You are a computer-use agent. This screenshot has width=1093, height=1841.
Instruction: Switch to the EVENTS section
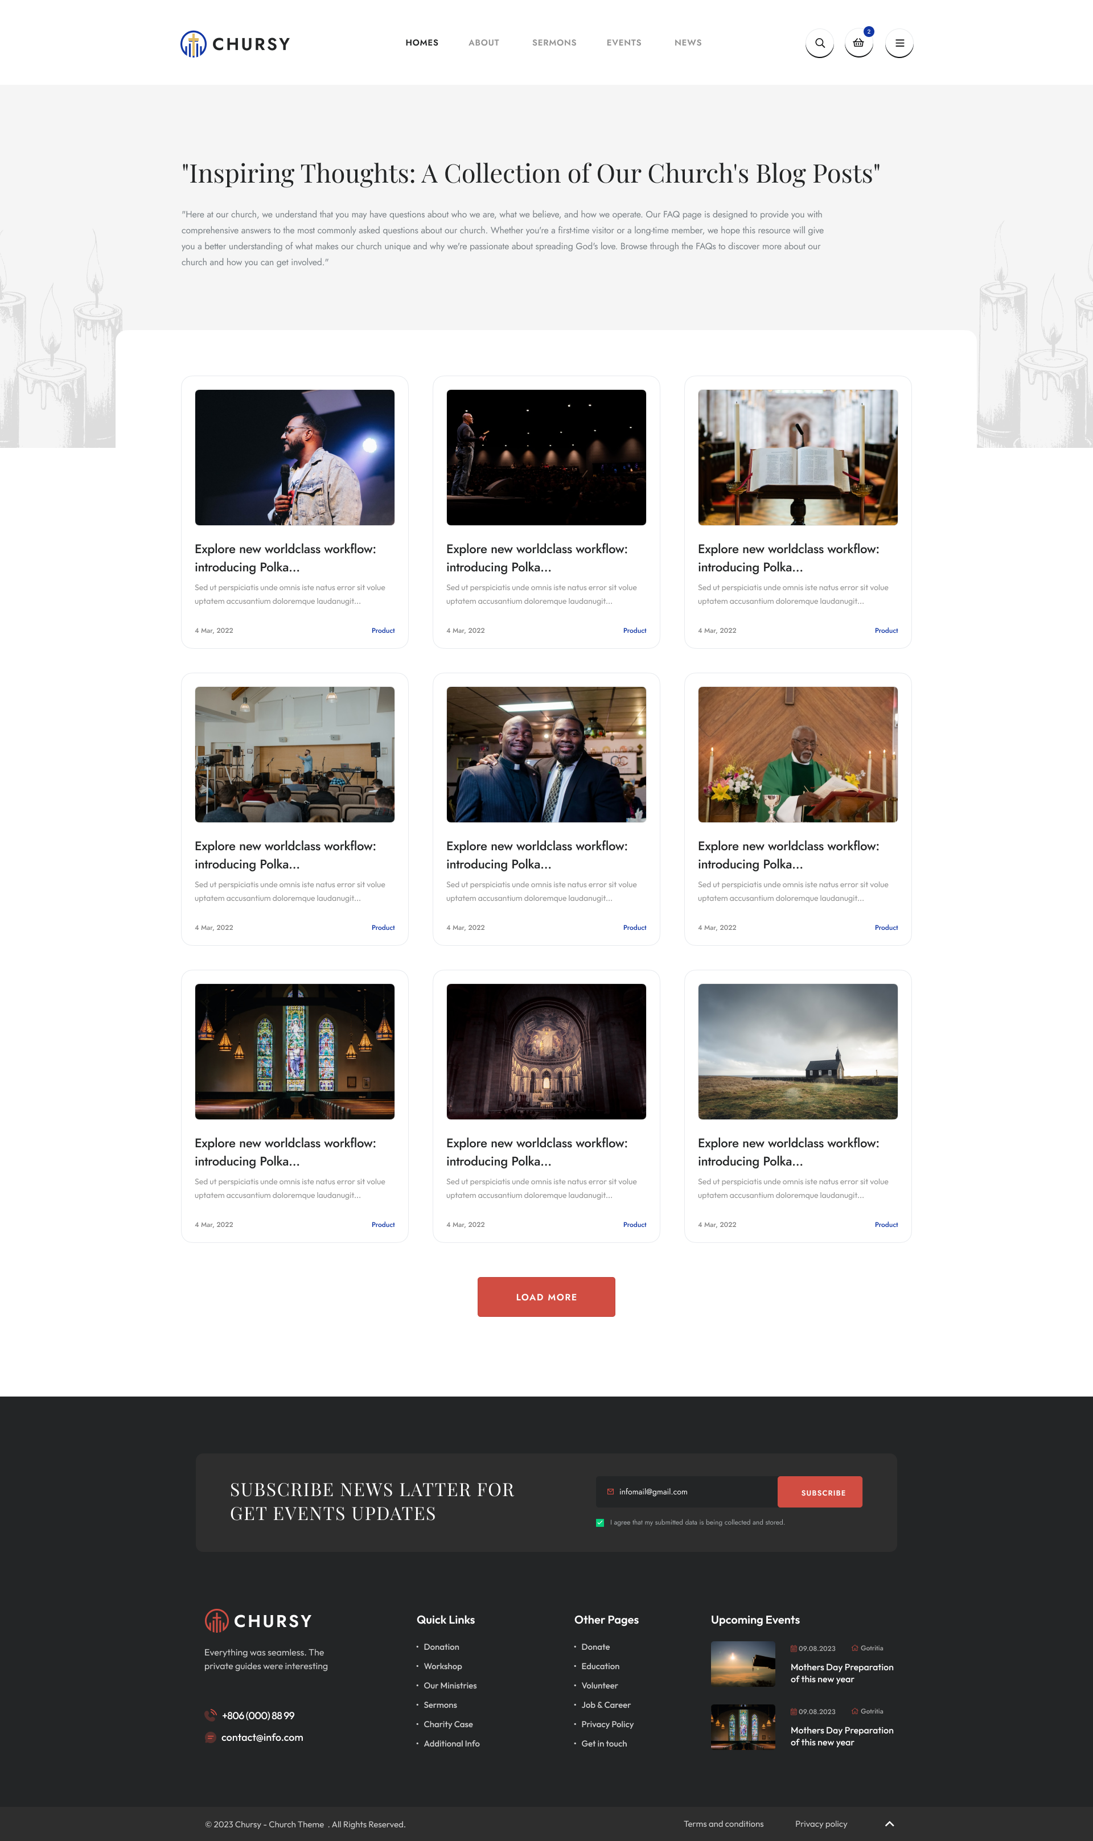pos(624,43)
